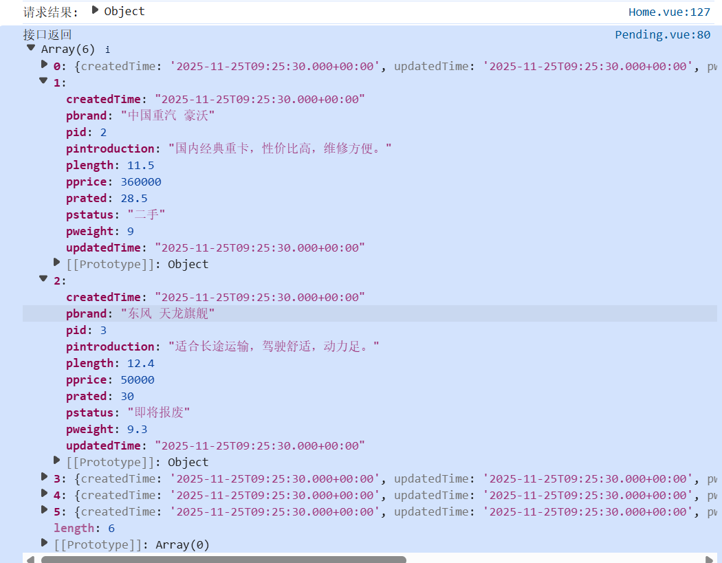Select pstatus value "二手"
722x563 pixels.
[146, 214]
